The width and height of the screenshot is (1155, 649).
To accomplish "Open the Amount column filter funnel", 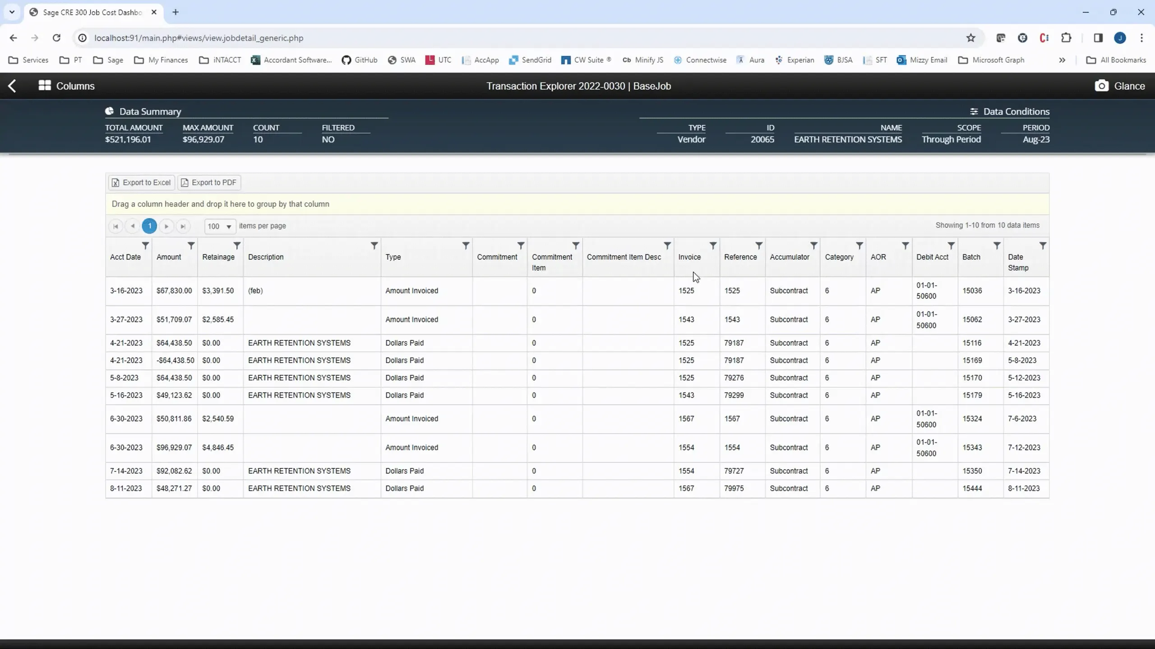I will pyautogui.click(x=191, y=246).
